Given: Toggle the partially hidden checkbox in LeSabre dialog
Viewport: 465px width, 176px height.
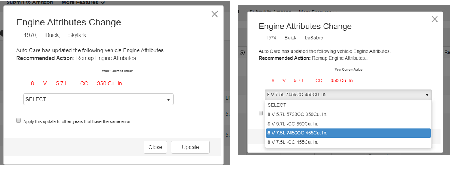Looking at the screenshot, I should 261,113.
